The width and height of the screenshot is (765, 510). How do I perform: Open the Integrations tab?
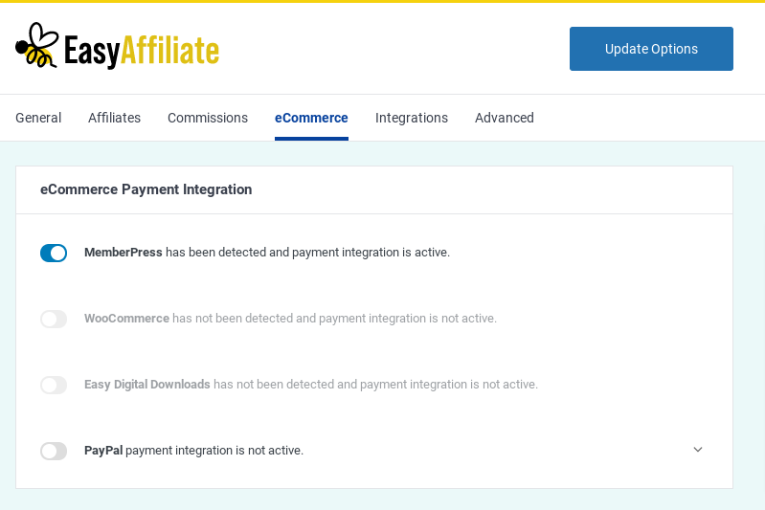click(x=412, y=118)
